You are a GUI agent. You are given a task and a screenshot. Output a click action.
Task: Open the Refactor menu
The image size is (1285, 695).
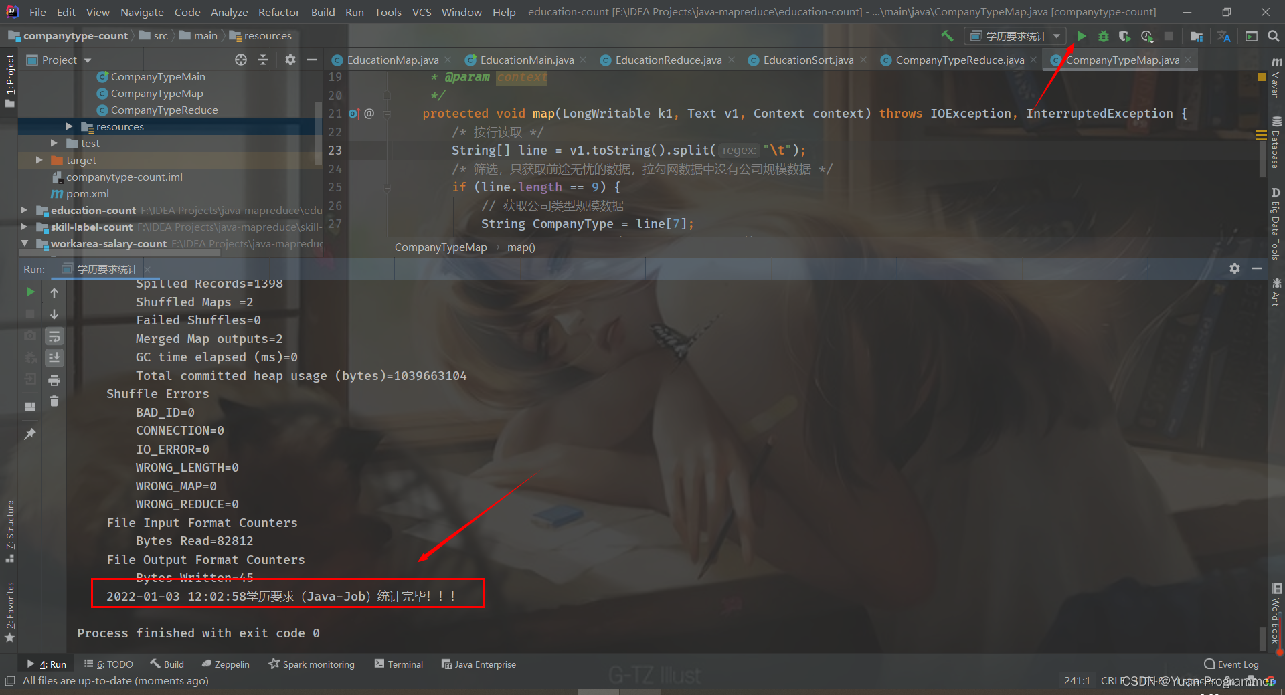278,12
